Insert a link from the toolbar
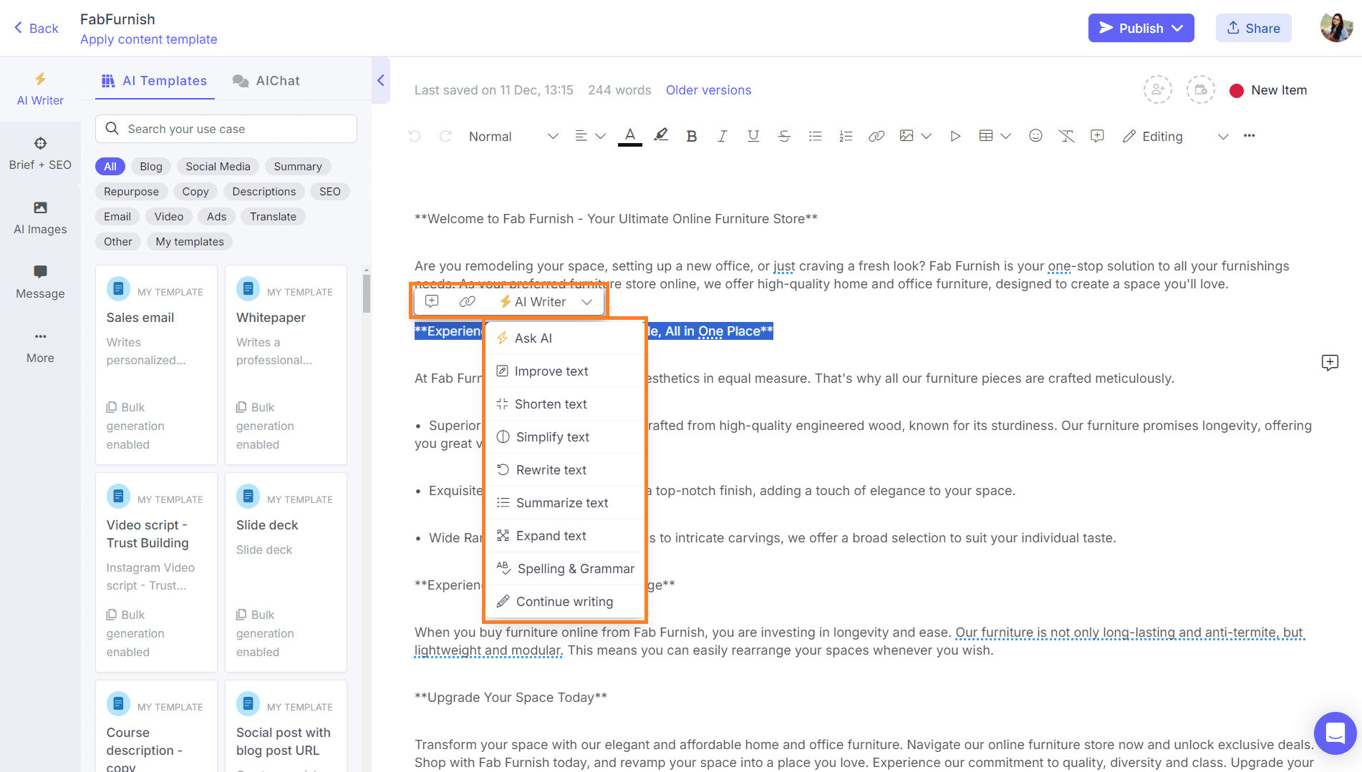Image resolution: width=1362 pixels, height=772 pixels. coord(876,136)
